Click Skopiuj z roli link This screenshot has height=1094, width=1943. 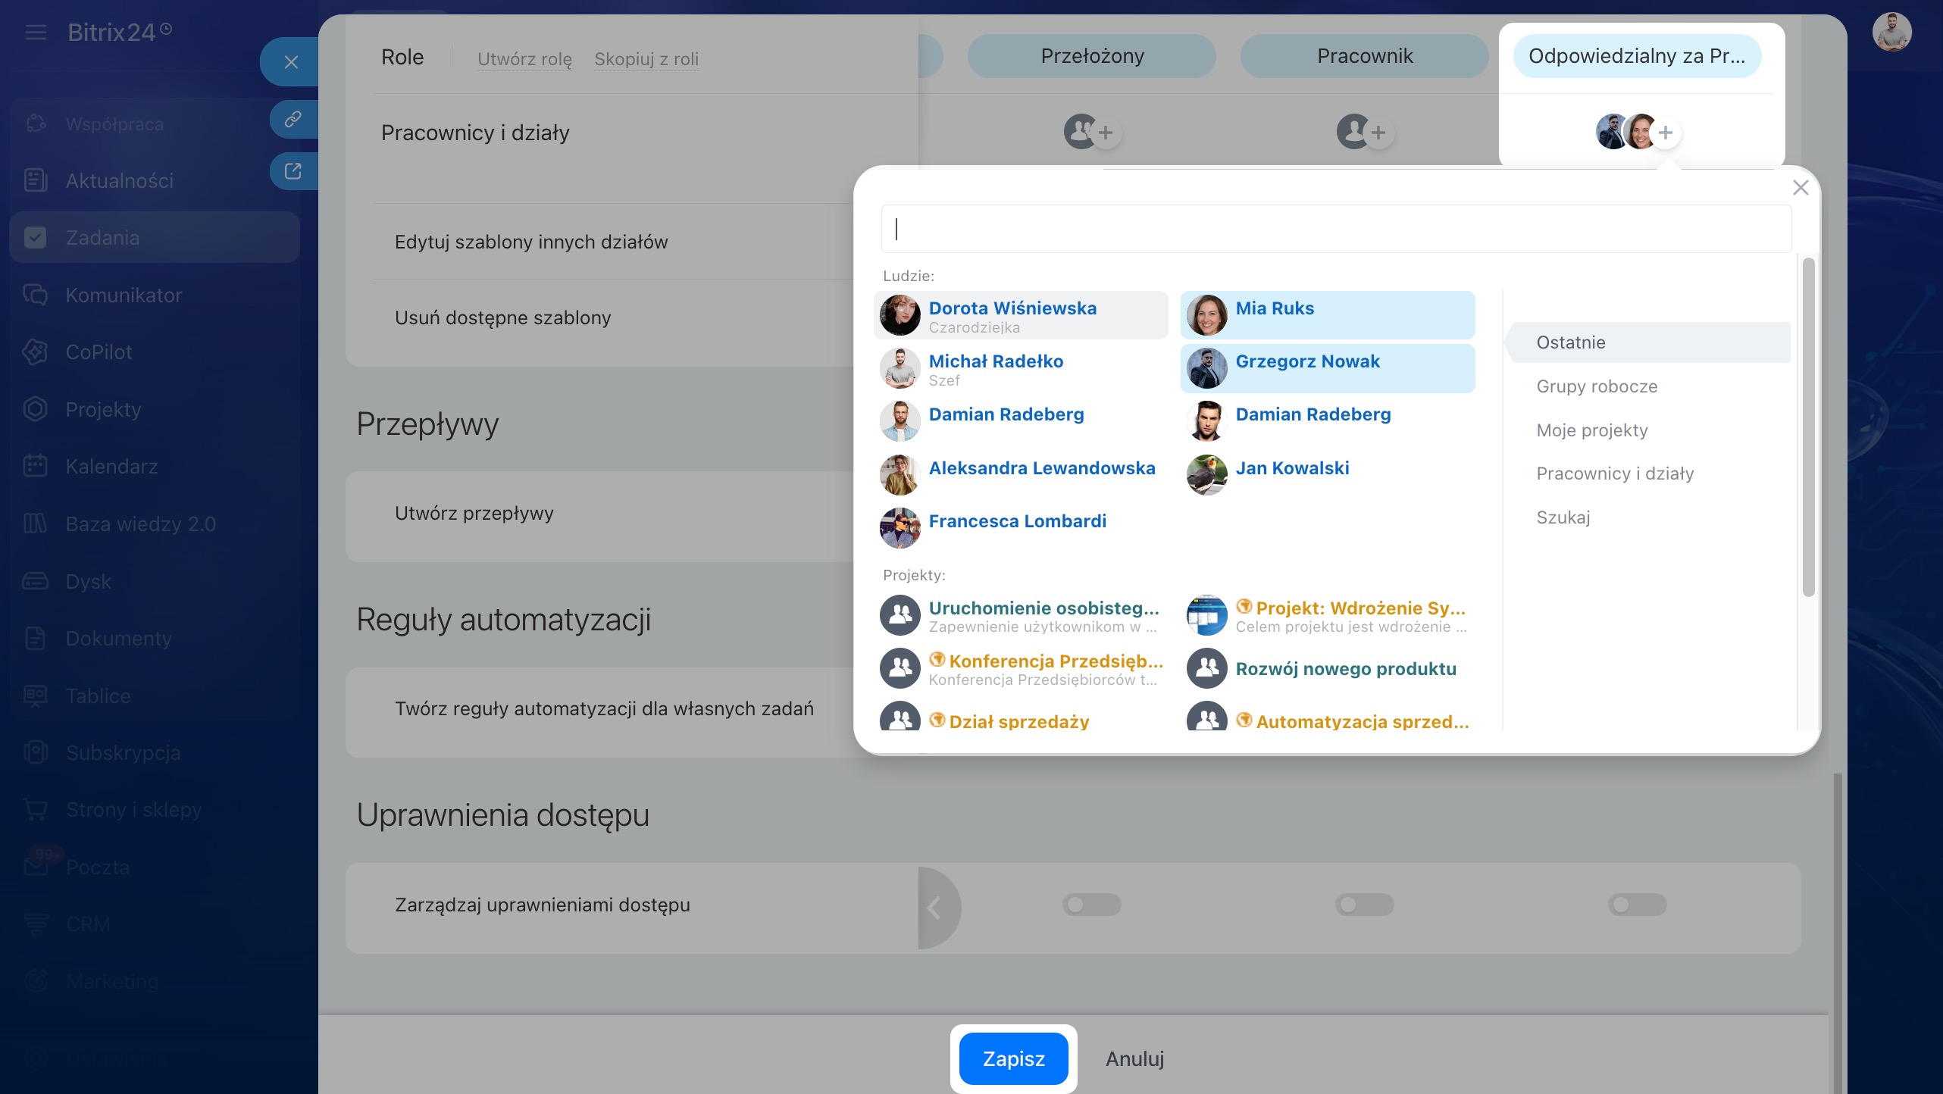click(646, 59)
